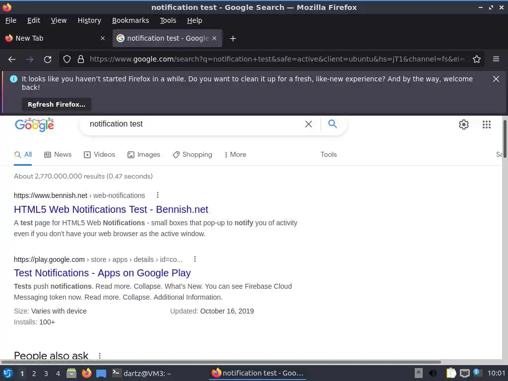508x381 pixels.
Task: Close the notification test tab
Action: coord(214,38)
